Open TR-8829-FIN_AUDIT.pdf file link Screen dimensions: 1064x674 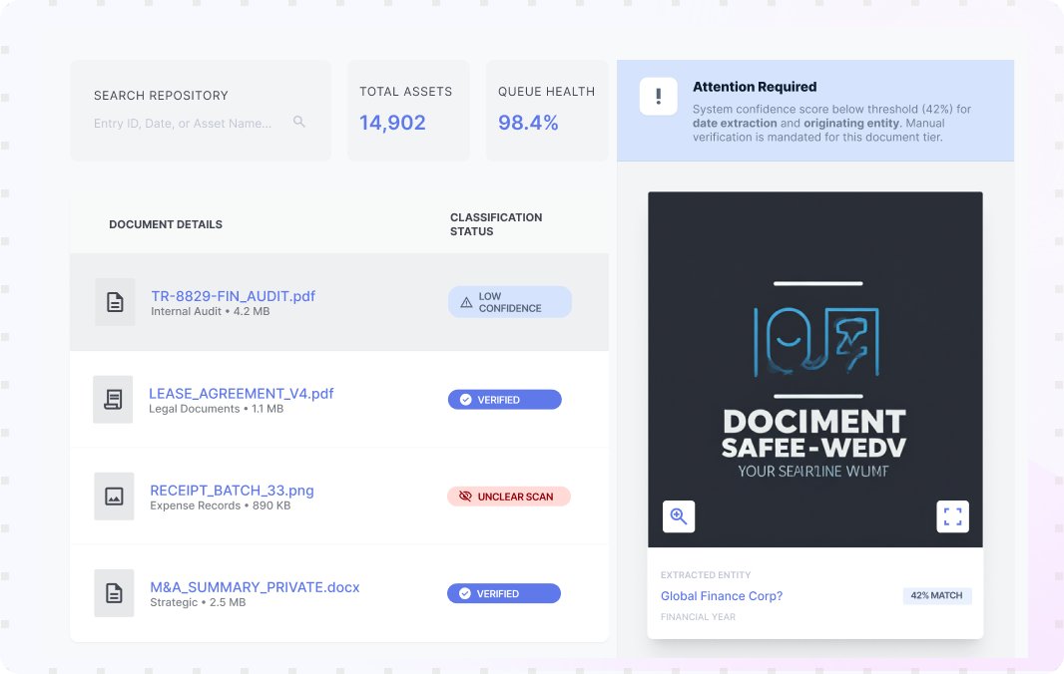point(233,296)
